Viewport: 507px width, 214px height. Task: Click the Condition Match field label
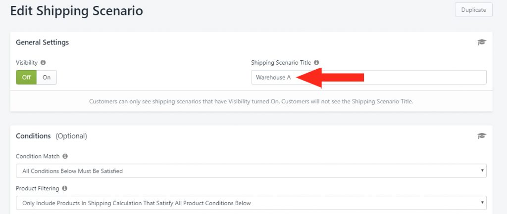pyautogui.click(x=38, y=156)
